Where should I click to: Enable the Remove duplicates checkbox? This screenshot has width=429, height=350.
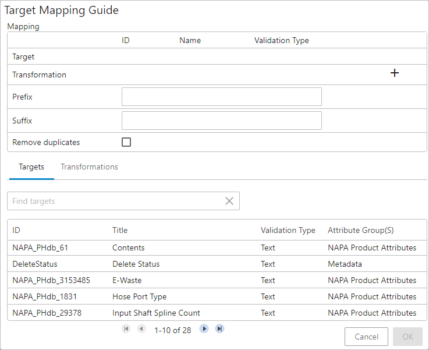tap(126, 142)
